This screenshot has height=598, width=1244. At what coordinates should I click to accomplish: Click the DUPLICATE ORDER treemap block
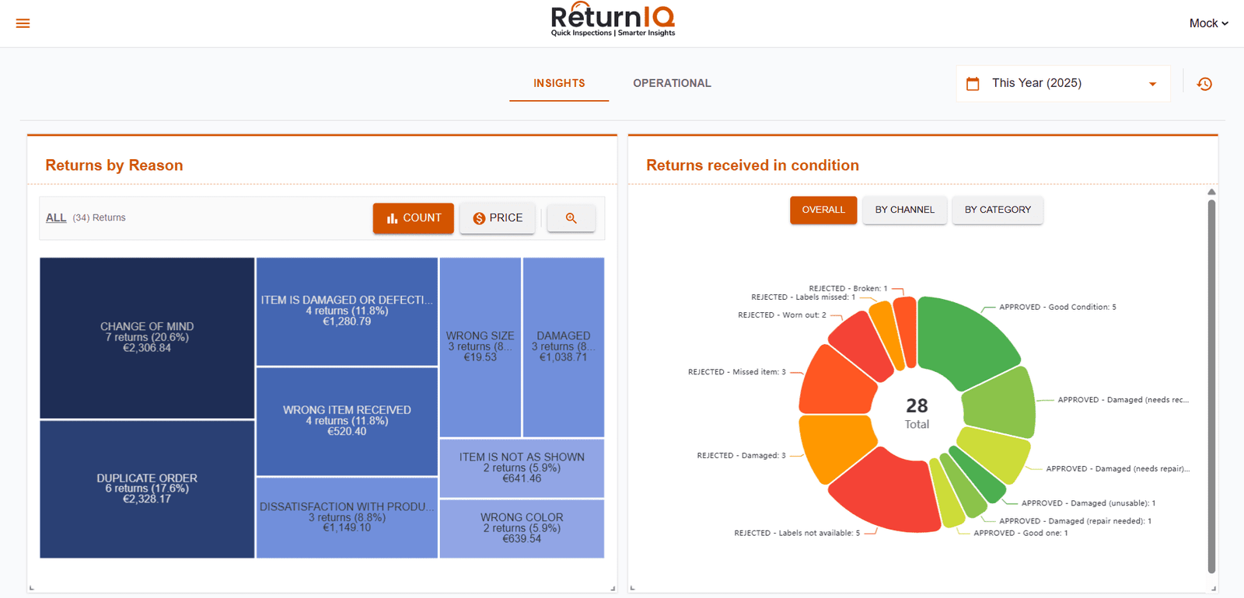[x=147, y=488]
